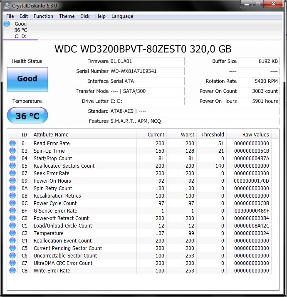Open the Disk menu
The image size is (287, 297).
pos(85,16)
